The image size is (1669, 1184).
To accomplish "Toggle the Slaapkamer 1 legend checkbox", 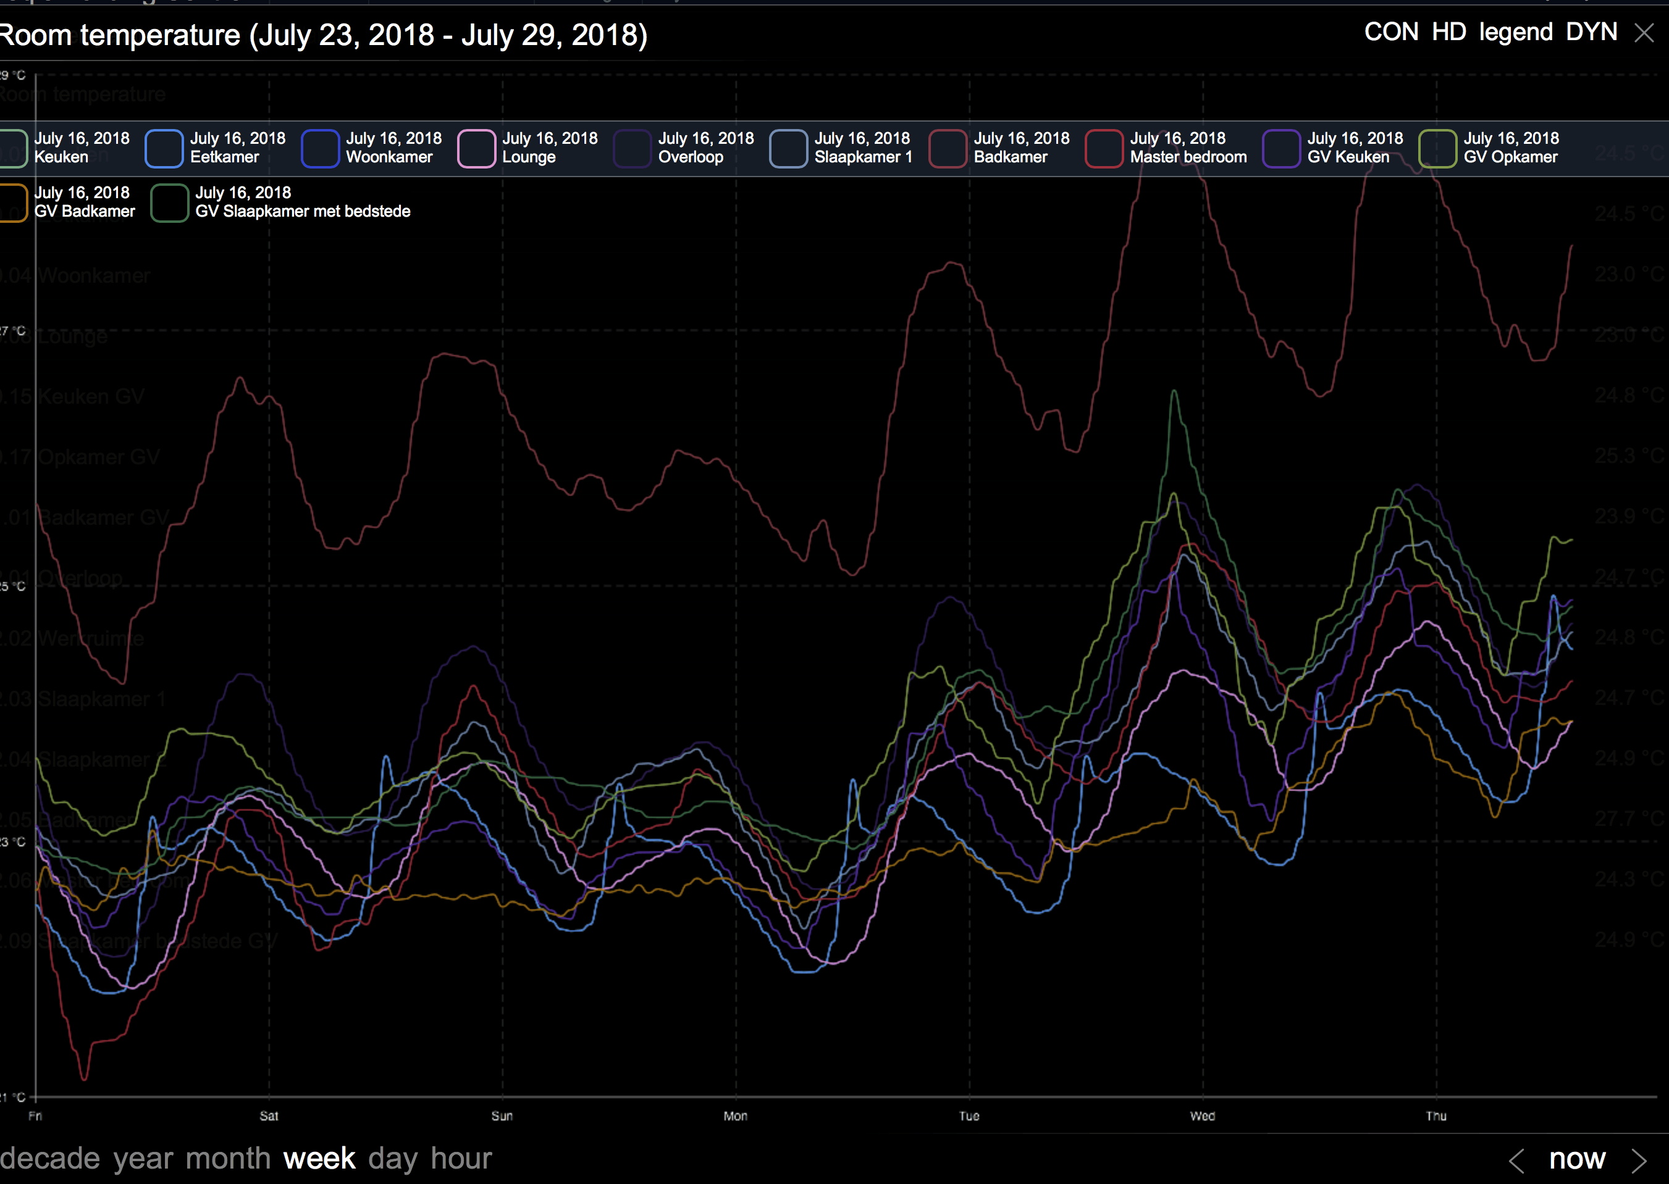I will click(x=789, y=148).
